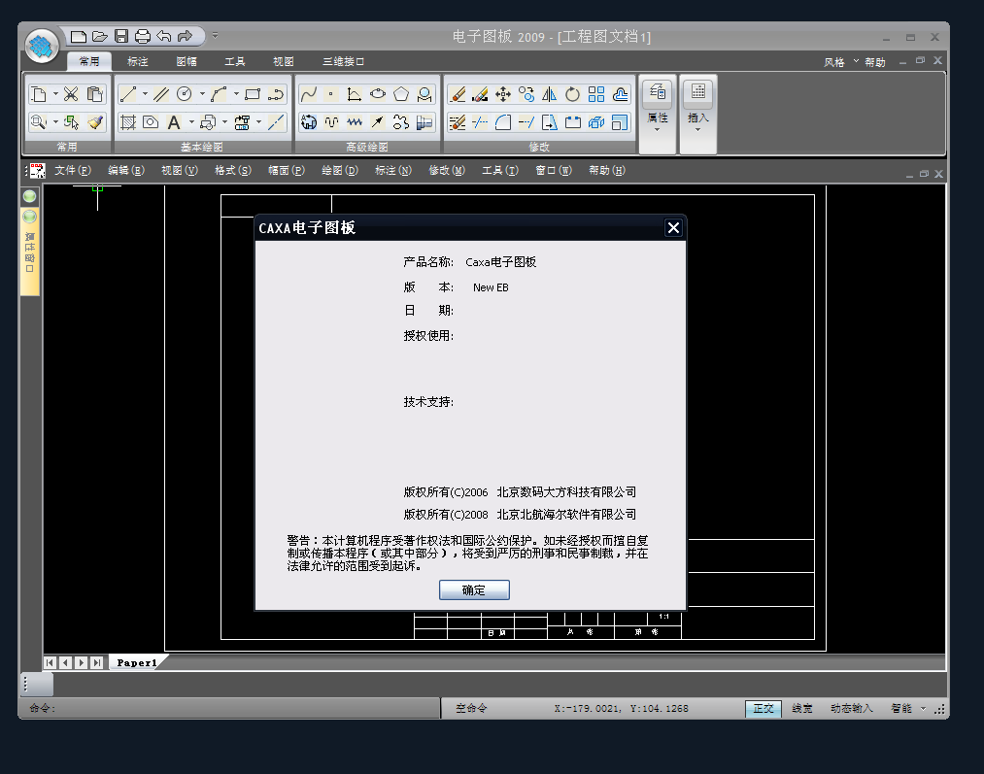Pick the Circle drawing tool
The image size is (984, 774).
184,94
